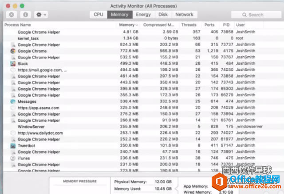Screen dimensions: 284x194
Task: Click icon of Chrome Helper using 266.8 MB
Action: pos(13,120)
